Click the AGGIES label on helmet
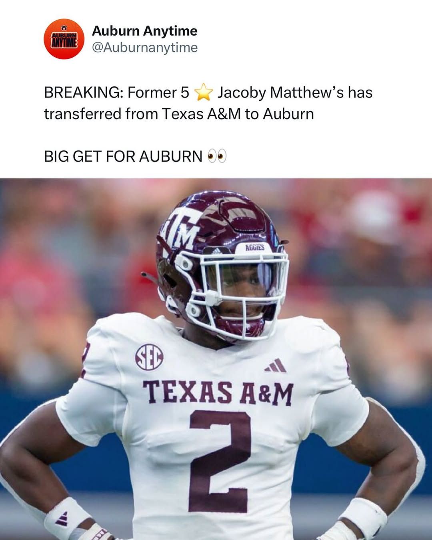Image resolution: width=432 pixels, height=540 pixels. click(255, 248)
